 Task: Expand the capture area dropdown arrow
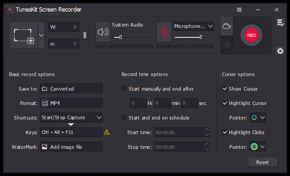41,35
